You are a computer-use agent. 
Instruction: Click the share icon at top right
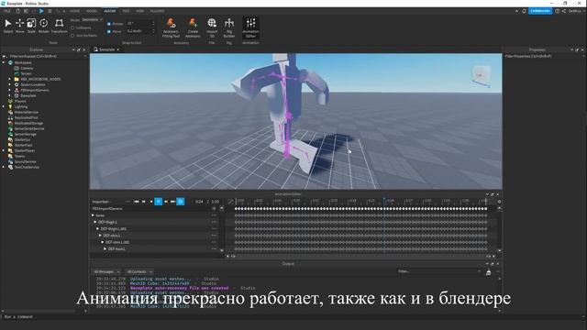(x=564, y=11)
